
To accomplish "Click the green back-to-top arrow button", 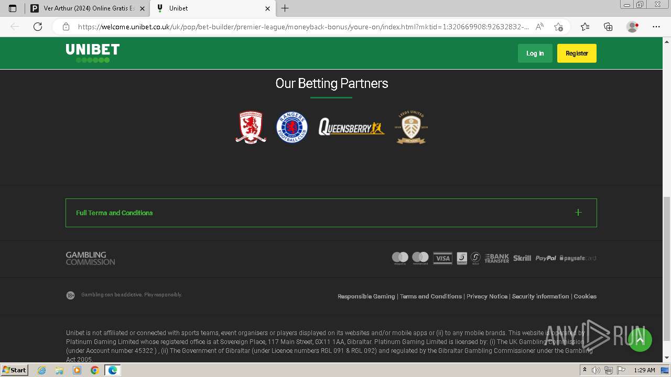I will [640, 340].
